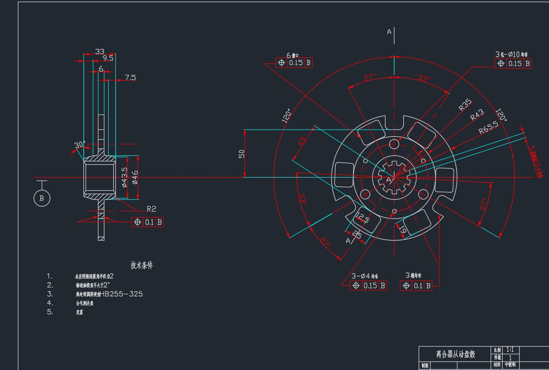Click the datum B circle symbol

42,198
